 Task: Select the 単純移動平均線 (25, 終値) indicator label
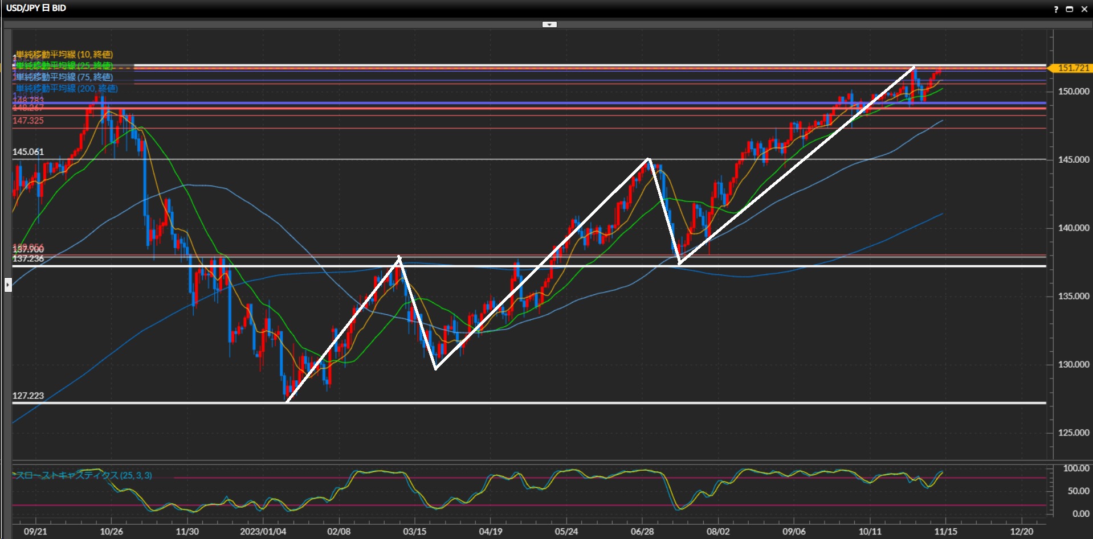click(x=64, y=66)
